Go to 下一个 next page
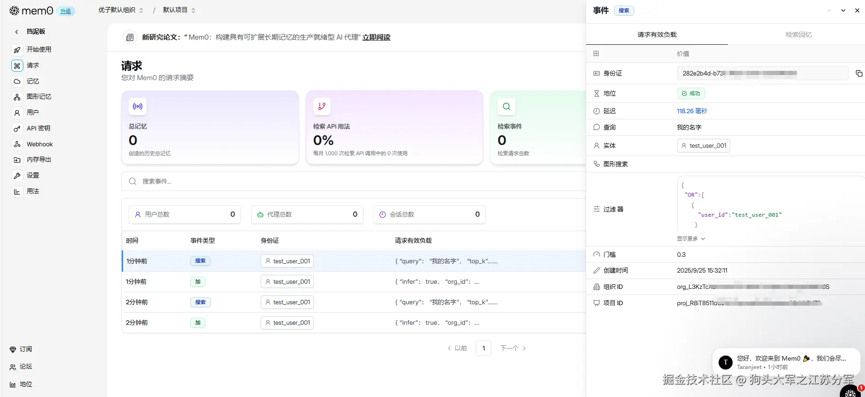 coord(513,348)
